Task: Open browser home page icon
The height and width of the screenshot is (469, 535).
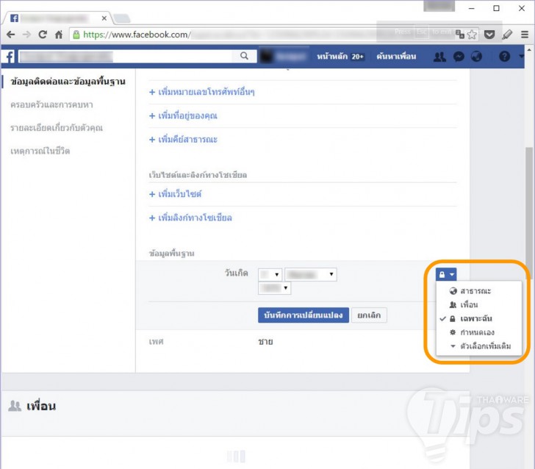Action: (x=59, y=35)
